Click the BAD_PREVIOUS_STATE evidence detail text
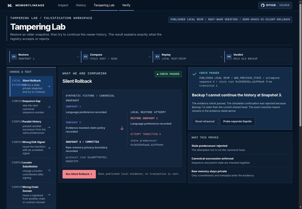 (x=239, y=82)
